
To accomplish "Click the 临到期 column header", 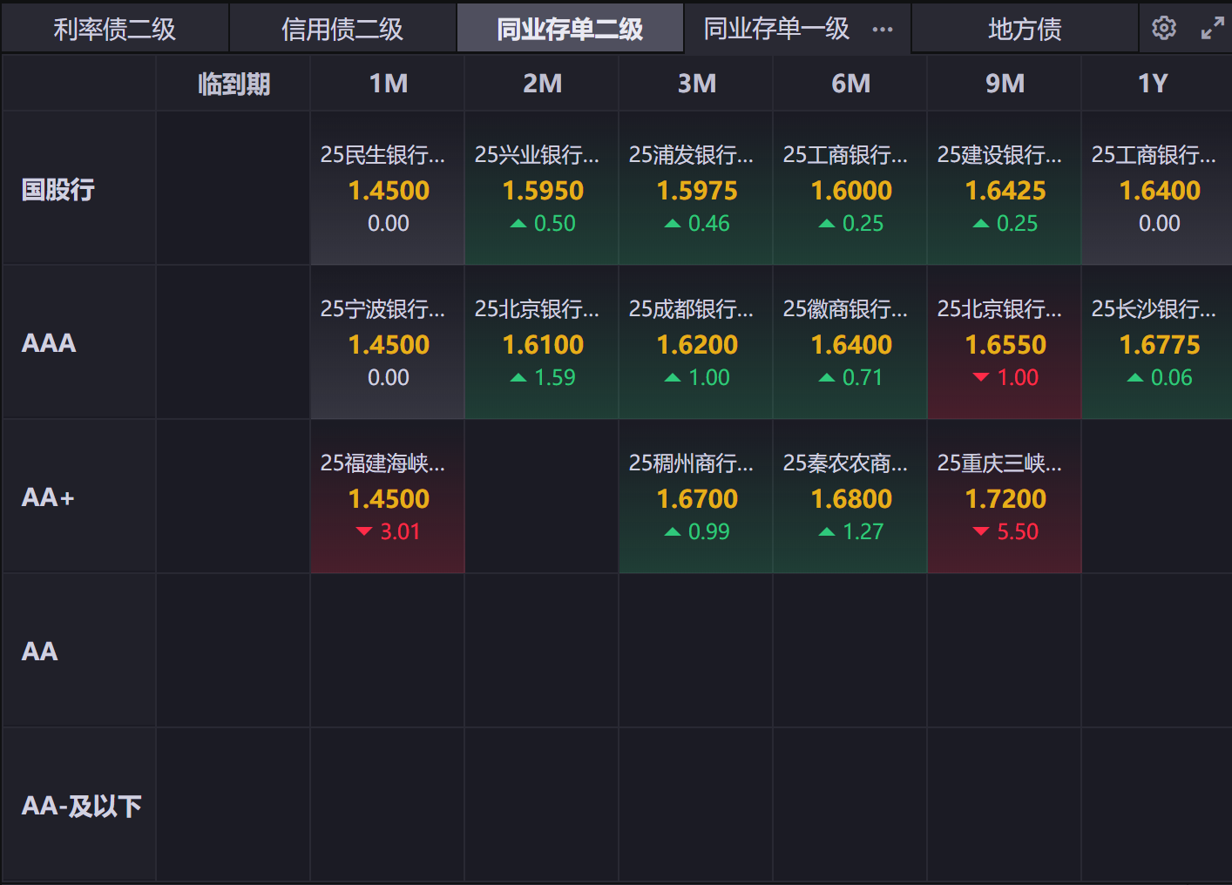I will [x=234, y=84].
